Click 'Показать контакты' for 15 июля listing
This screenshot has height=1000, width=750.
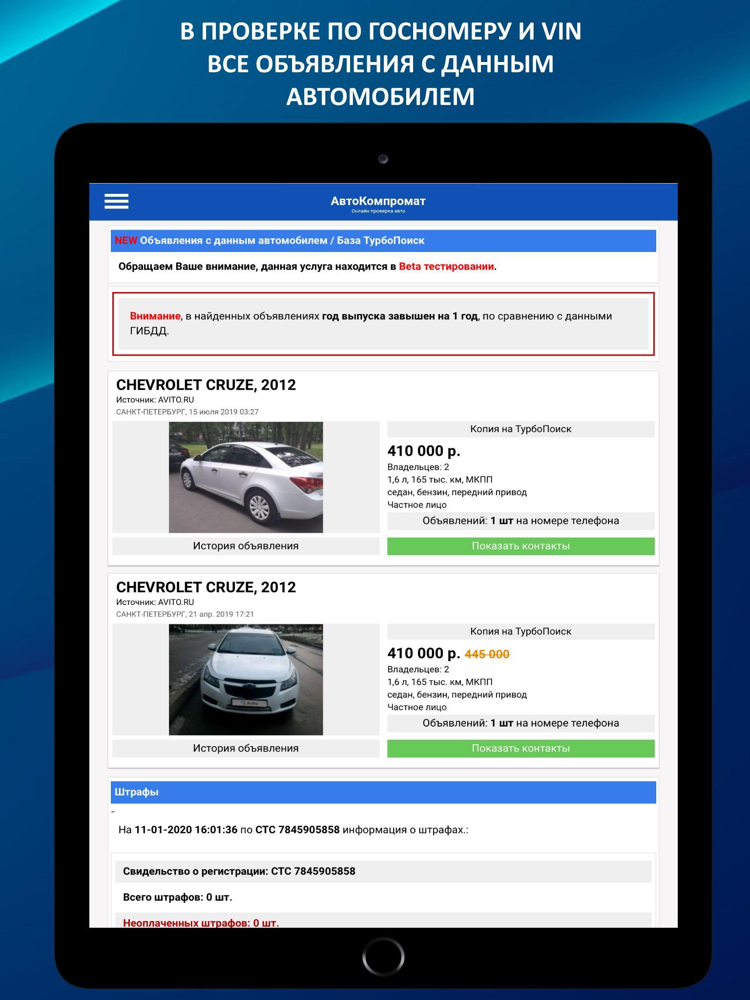pyautogui.click(x=521, y=546)
